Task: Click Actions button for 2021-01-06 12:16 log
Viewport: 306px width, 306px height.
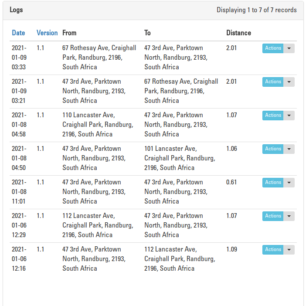Action: [x=273, y=250]
